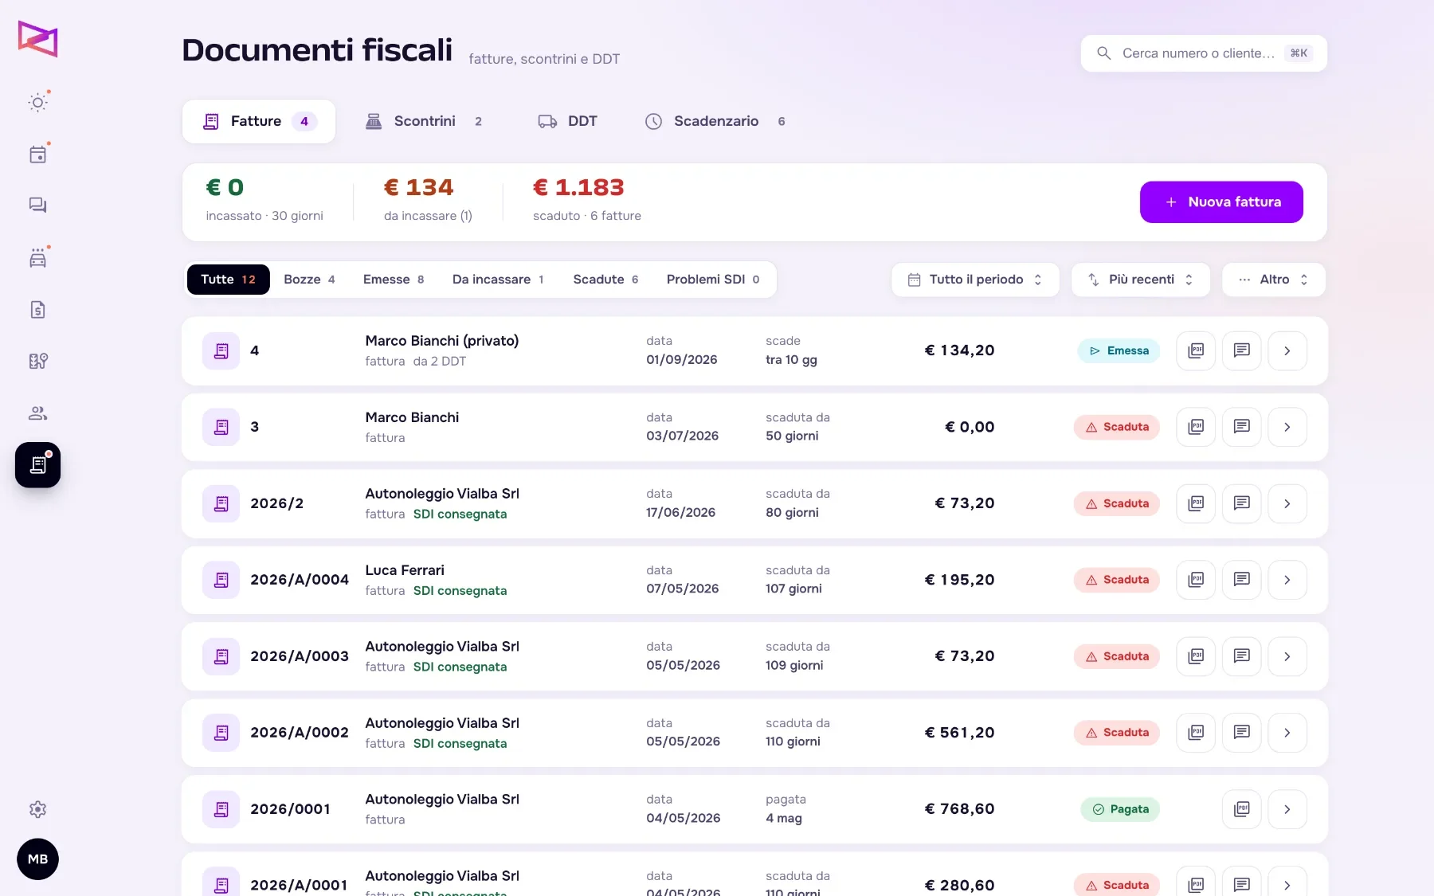Select the Fatture tab

[x=259, y=122]
